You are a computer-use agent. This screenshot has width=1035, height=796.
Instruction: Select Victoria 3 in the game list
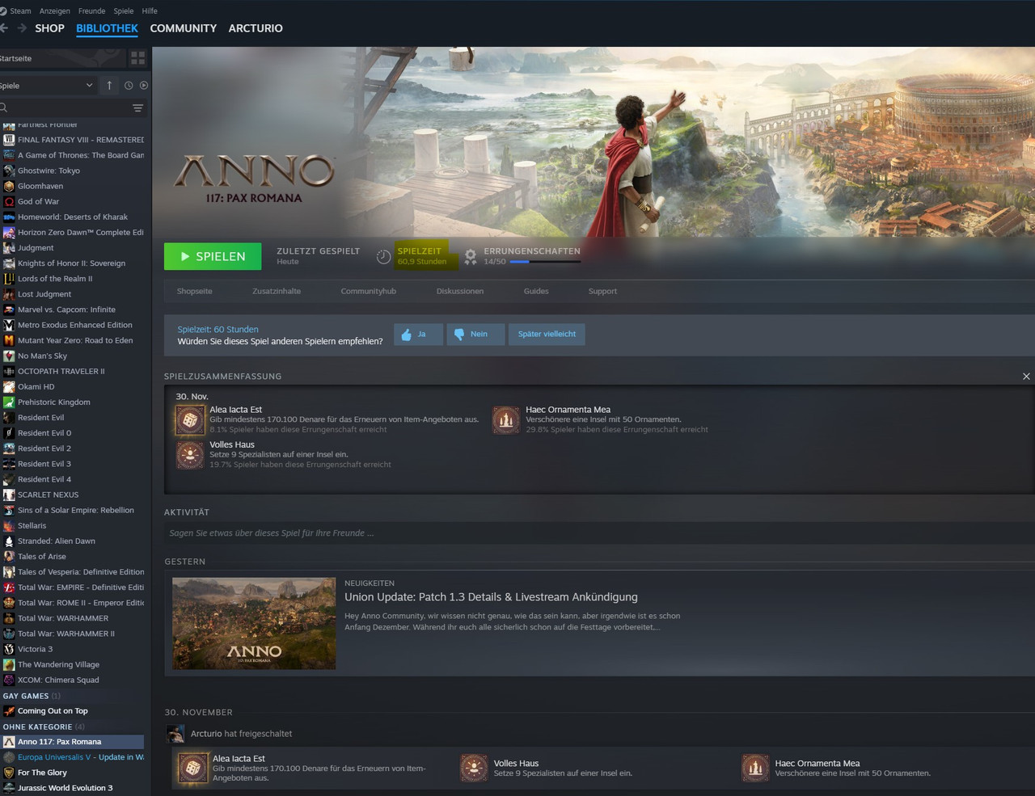click(72, 649)
